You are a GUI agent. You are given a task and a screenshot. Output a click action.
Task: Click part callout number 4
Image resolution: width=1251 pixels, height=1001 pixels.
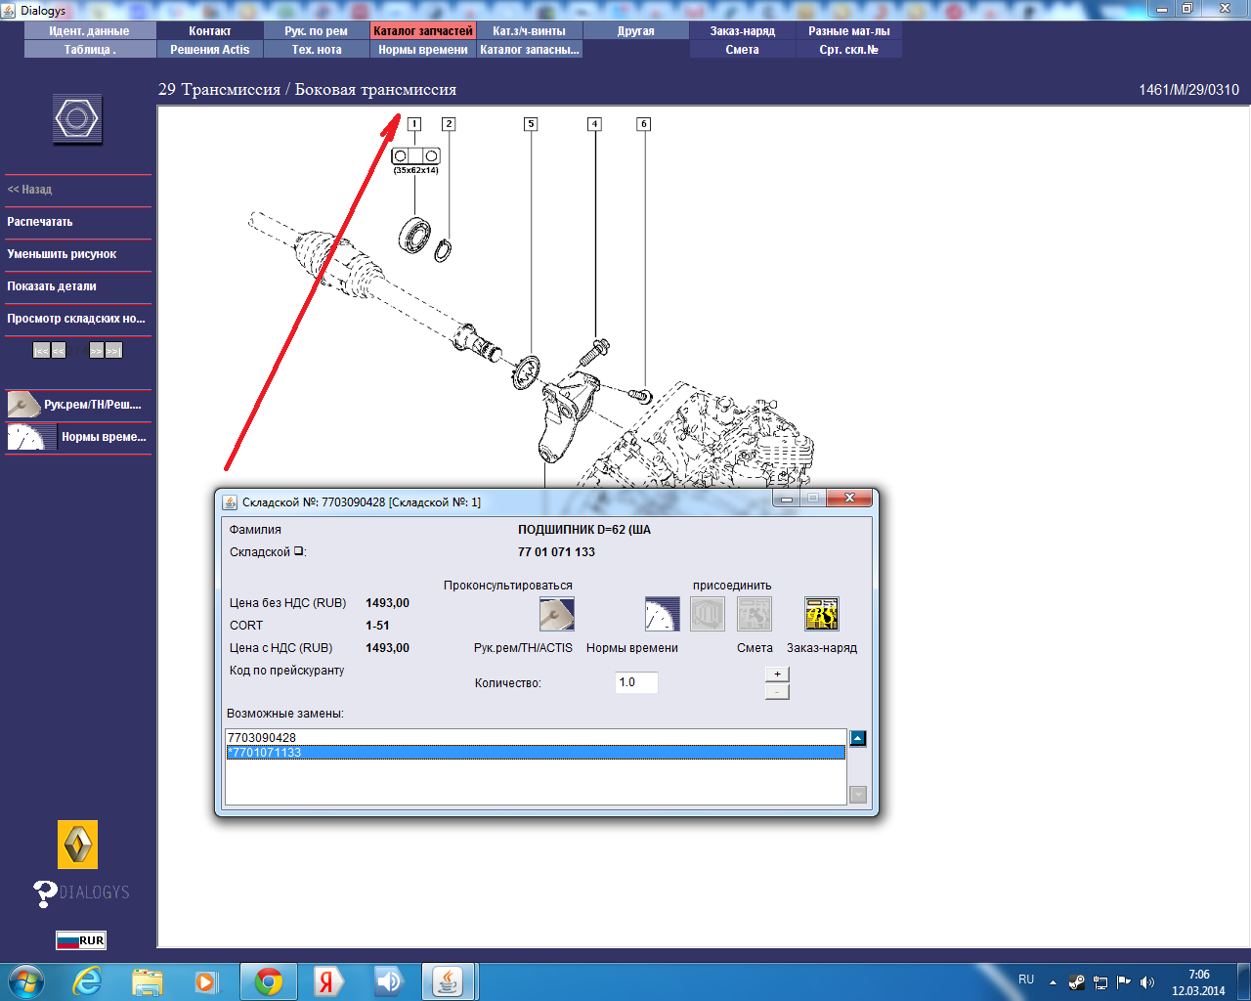[594, 124]
